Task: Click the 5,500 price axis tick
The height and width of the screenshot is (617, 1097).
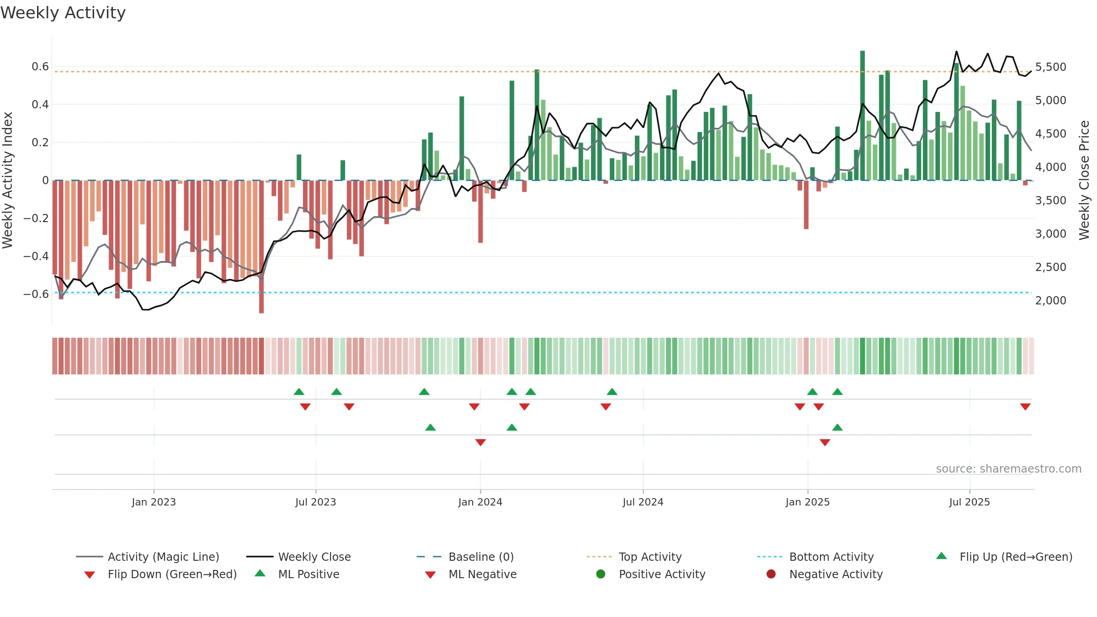Action: pyautogui.click(x=1050, y=67)
